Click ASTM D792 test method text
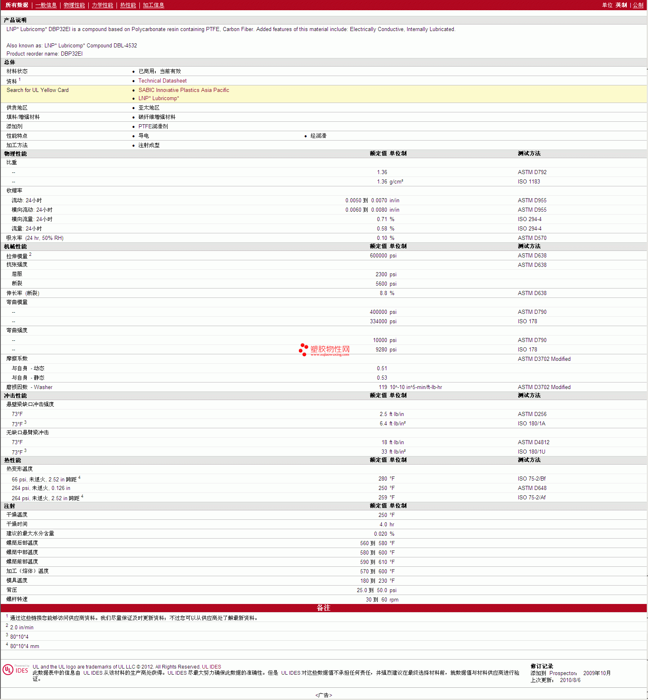 tap(532, 172)
